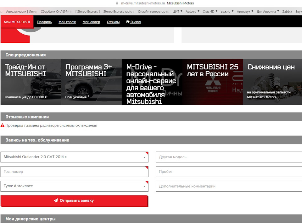Viewport: 302px width, 224px height.
Task: Open the Снижение цен parts offer
Action: 272,82
